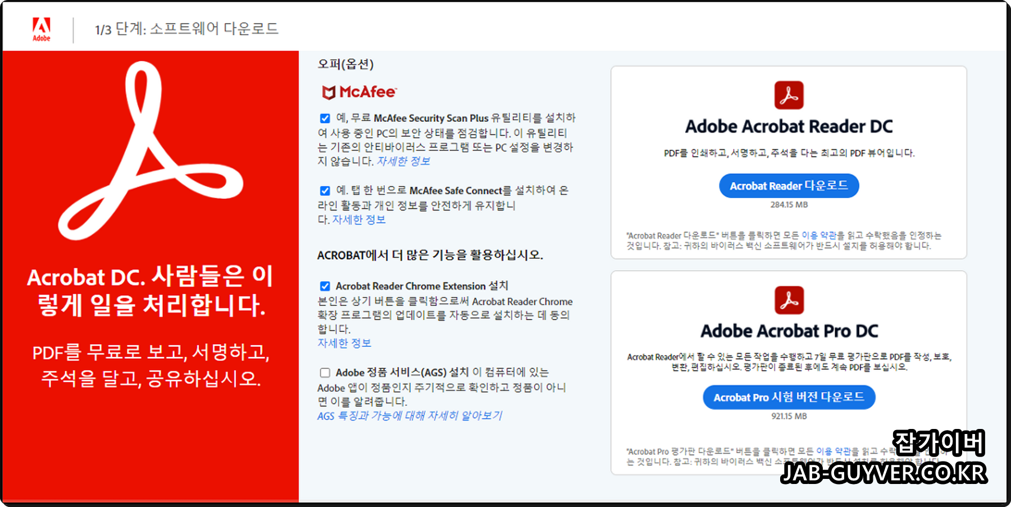The image size is (1011, 507).
Task: Uncheck Acrobat Reader Chrome Extension checkbox
Action: pos(325,286)
